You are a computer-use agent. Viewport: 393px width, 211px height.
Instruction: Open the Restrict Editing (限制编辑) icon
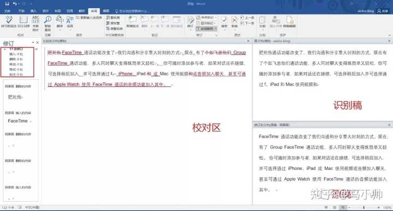tap(290, 21)
